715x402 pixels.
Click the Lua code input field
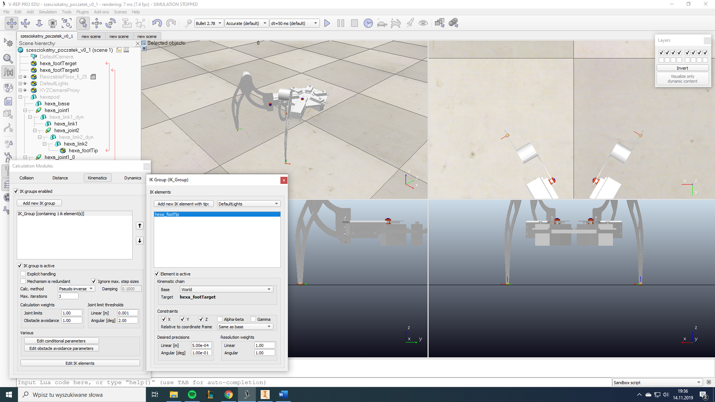pyautogui.click(x=314, y=383)
